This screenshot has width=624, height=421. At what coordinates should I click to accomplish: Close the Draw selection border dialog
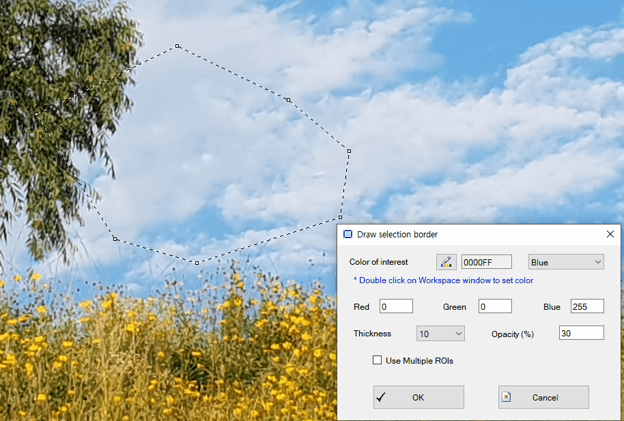610,234
